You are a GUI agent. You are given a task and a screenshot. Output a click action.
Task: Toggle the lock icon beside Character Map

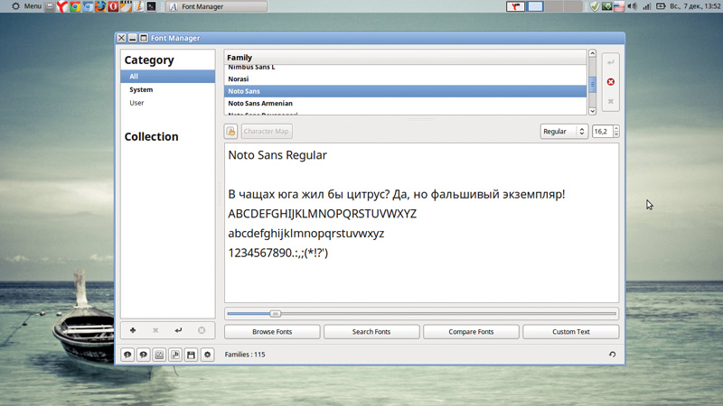click(x=230, y=132)
